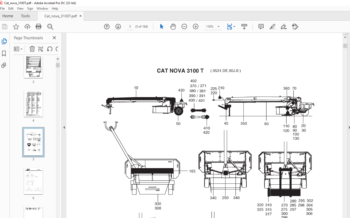
Task: Select the Highlight text pen
Action: point(272,27)
